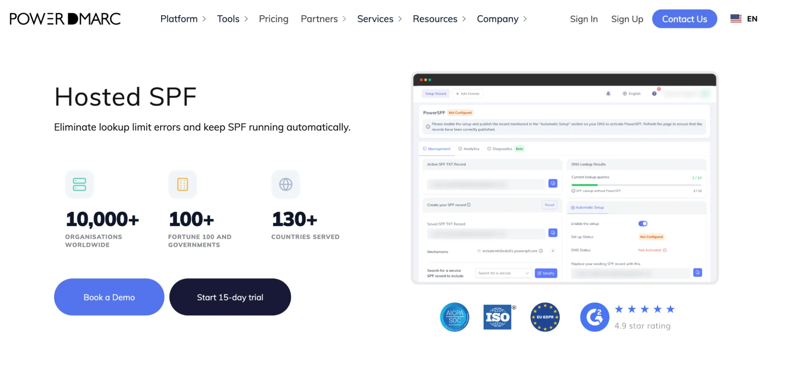Click the EU GDPR badge
The image size is (786, 367).
545,317
